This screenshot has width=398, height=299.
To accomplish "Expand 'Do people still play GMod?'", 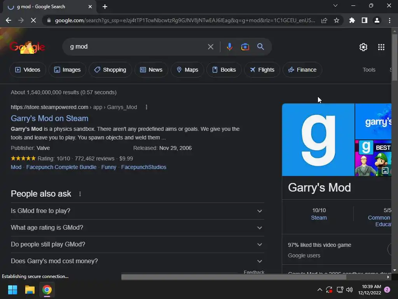I will coord(137,244).
